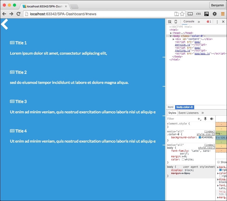Click the CSS icon in the browser toolbar

pyautogui.click(x=198, y=14)
